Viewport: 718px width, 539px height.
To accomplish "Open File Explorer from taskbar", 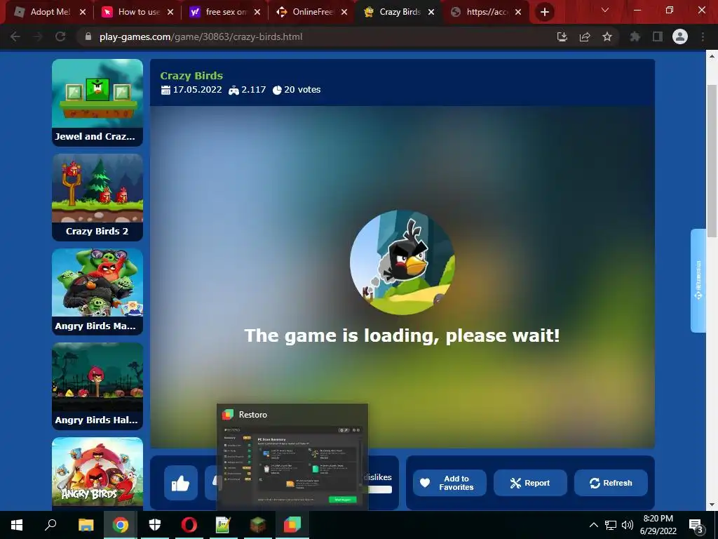I will [x=86, y=525].
